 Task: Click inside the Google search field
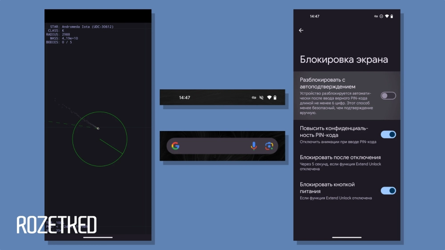[214, 146]
